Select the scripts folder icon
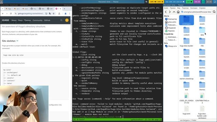The width and height of the screenshot is (217, 122). [x=186, y=63]
